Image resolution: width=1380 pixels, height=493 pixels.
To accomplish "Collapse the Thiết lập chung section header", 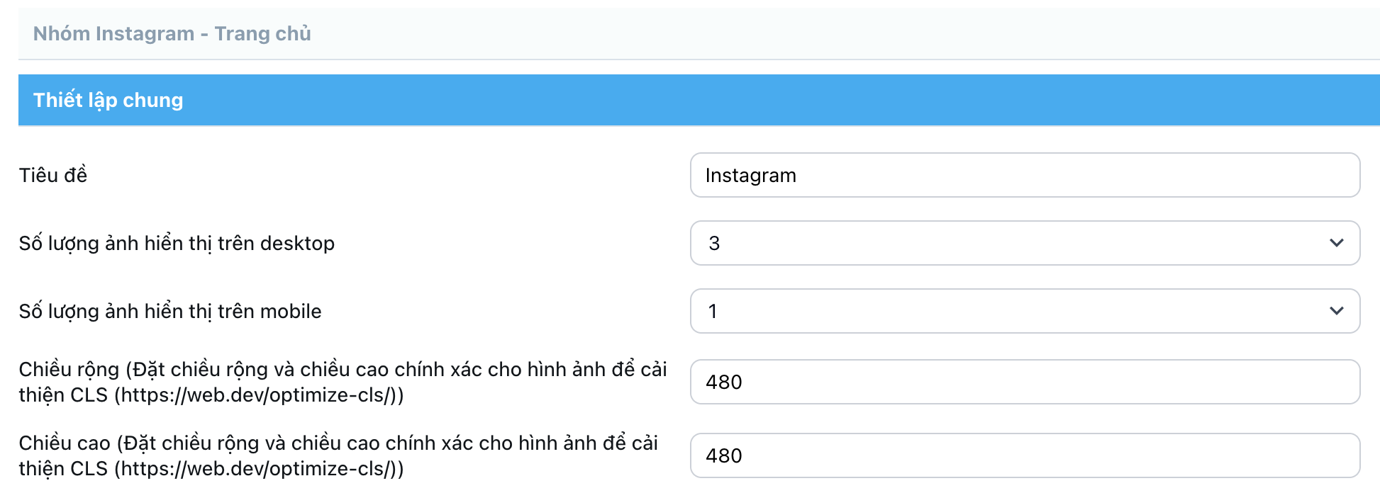I will (x=699, y=100).
